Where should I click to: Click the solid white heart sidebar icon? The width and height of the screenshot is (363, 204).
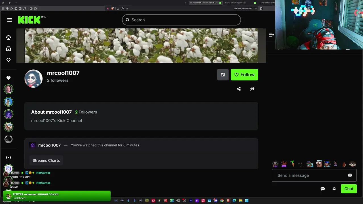9,78
